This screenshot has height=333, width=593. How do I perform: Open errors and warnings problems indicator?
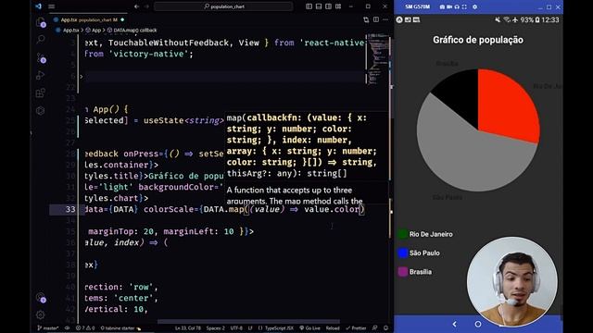(x=85, y=328)
